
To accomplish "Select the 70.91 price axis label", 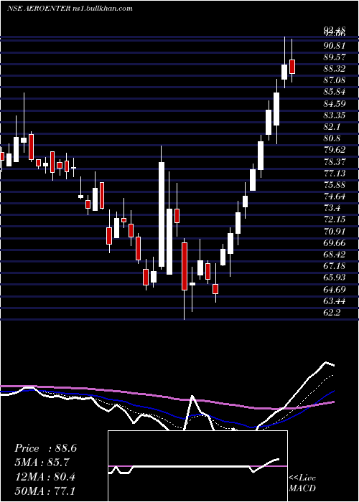I will [x=335, y=231].
